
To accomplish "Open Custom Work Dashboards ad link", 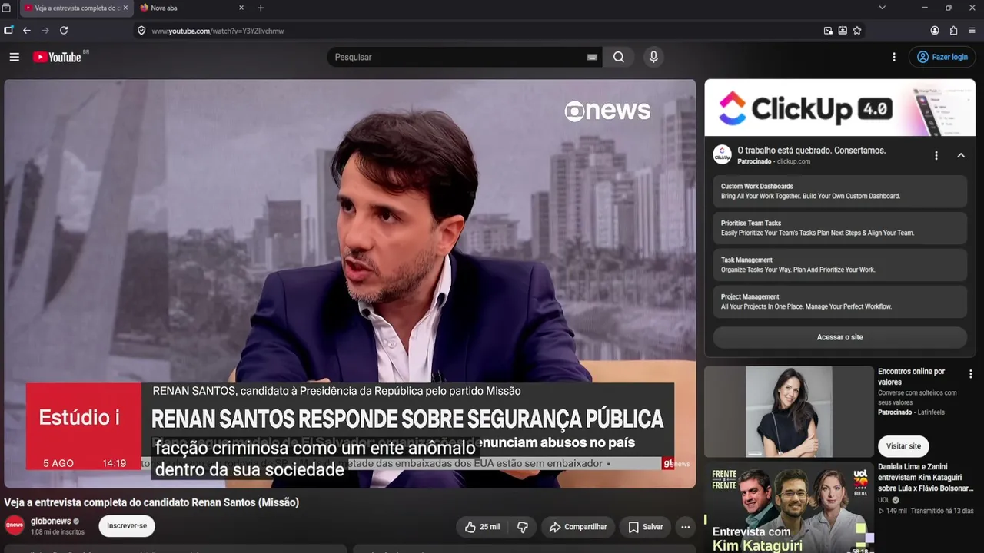I will point(839,191).
